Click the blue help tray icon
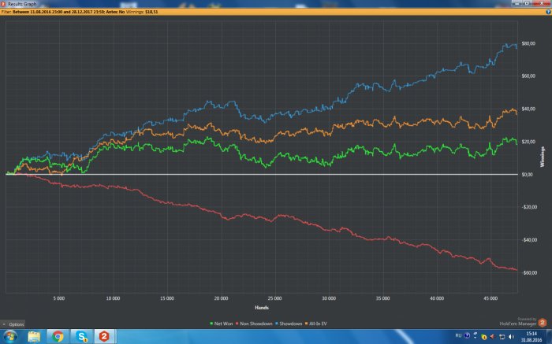Screen dimensions: 552x344 point(467,335)
